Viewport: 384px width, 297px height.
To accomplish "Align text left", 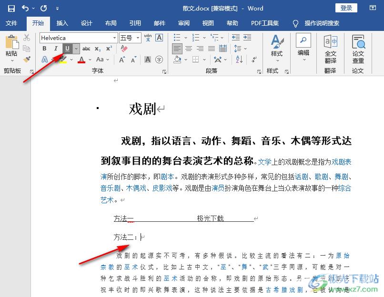I will pos(177,49).
